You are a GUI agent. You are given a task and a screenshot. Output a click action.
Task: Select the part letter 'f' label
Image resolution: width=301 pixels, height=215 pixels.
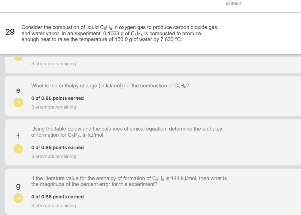[x=18, y=136]
